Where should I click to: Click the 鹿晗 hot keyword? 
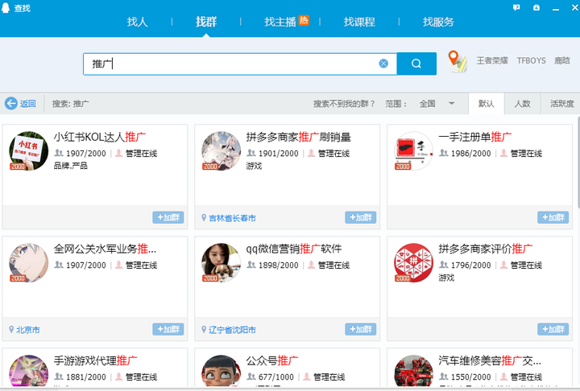562,60
